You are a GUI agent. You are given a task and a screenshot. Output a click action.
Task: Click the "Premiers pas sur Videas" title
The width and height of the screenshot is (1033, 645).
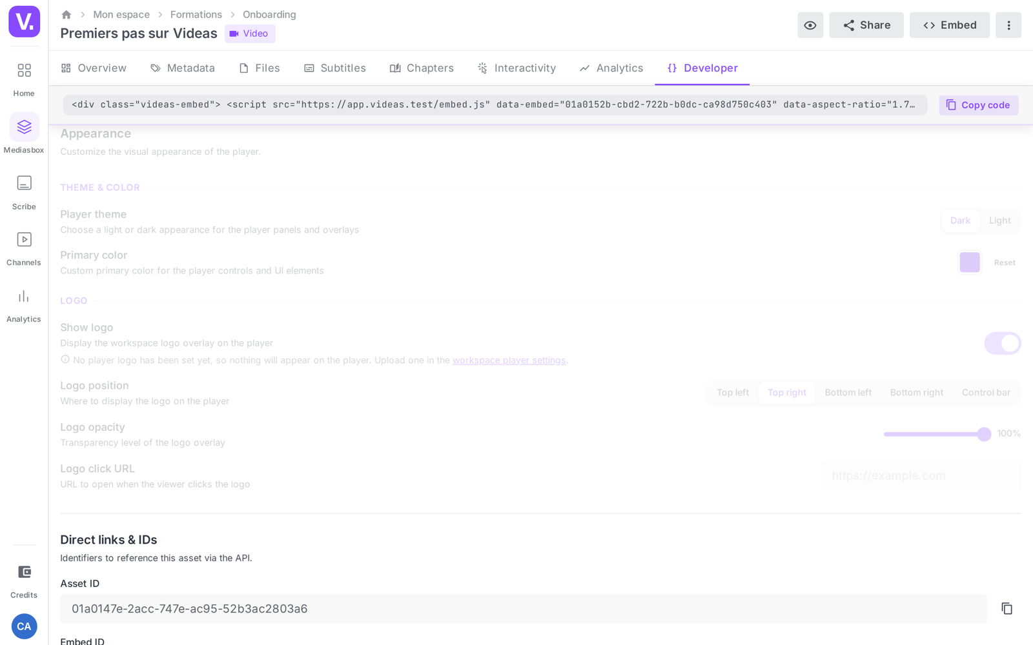(139, 34)
